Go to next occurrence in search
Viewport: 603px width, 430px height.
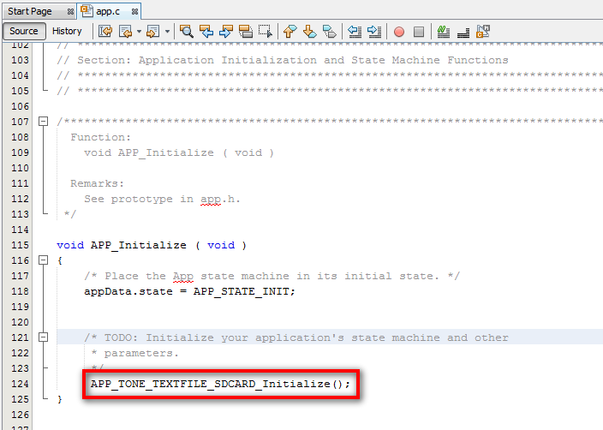[226, 32]
